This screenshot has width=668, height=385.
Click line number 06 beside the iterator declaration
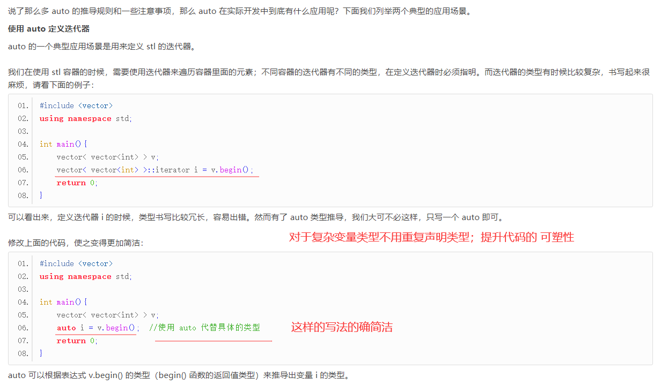click(23, 170)
